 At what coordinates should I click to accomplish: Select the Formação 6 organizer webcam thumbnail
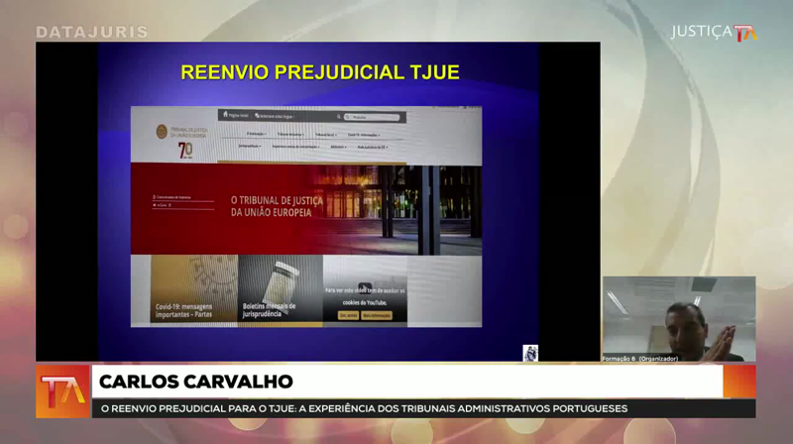click(678, 319)
